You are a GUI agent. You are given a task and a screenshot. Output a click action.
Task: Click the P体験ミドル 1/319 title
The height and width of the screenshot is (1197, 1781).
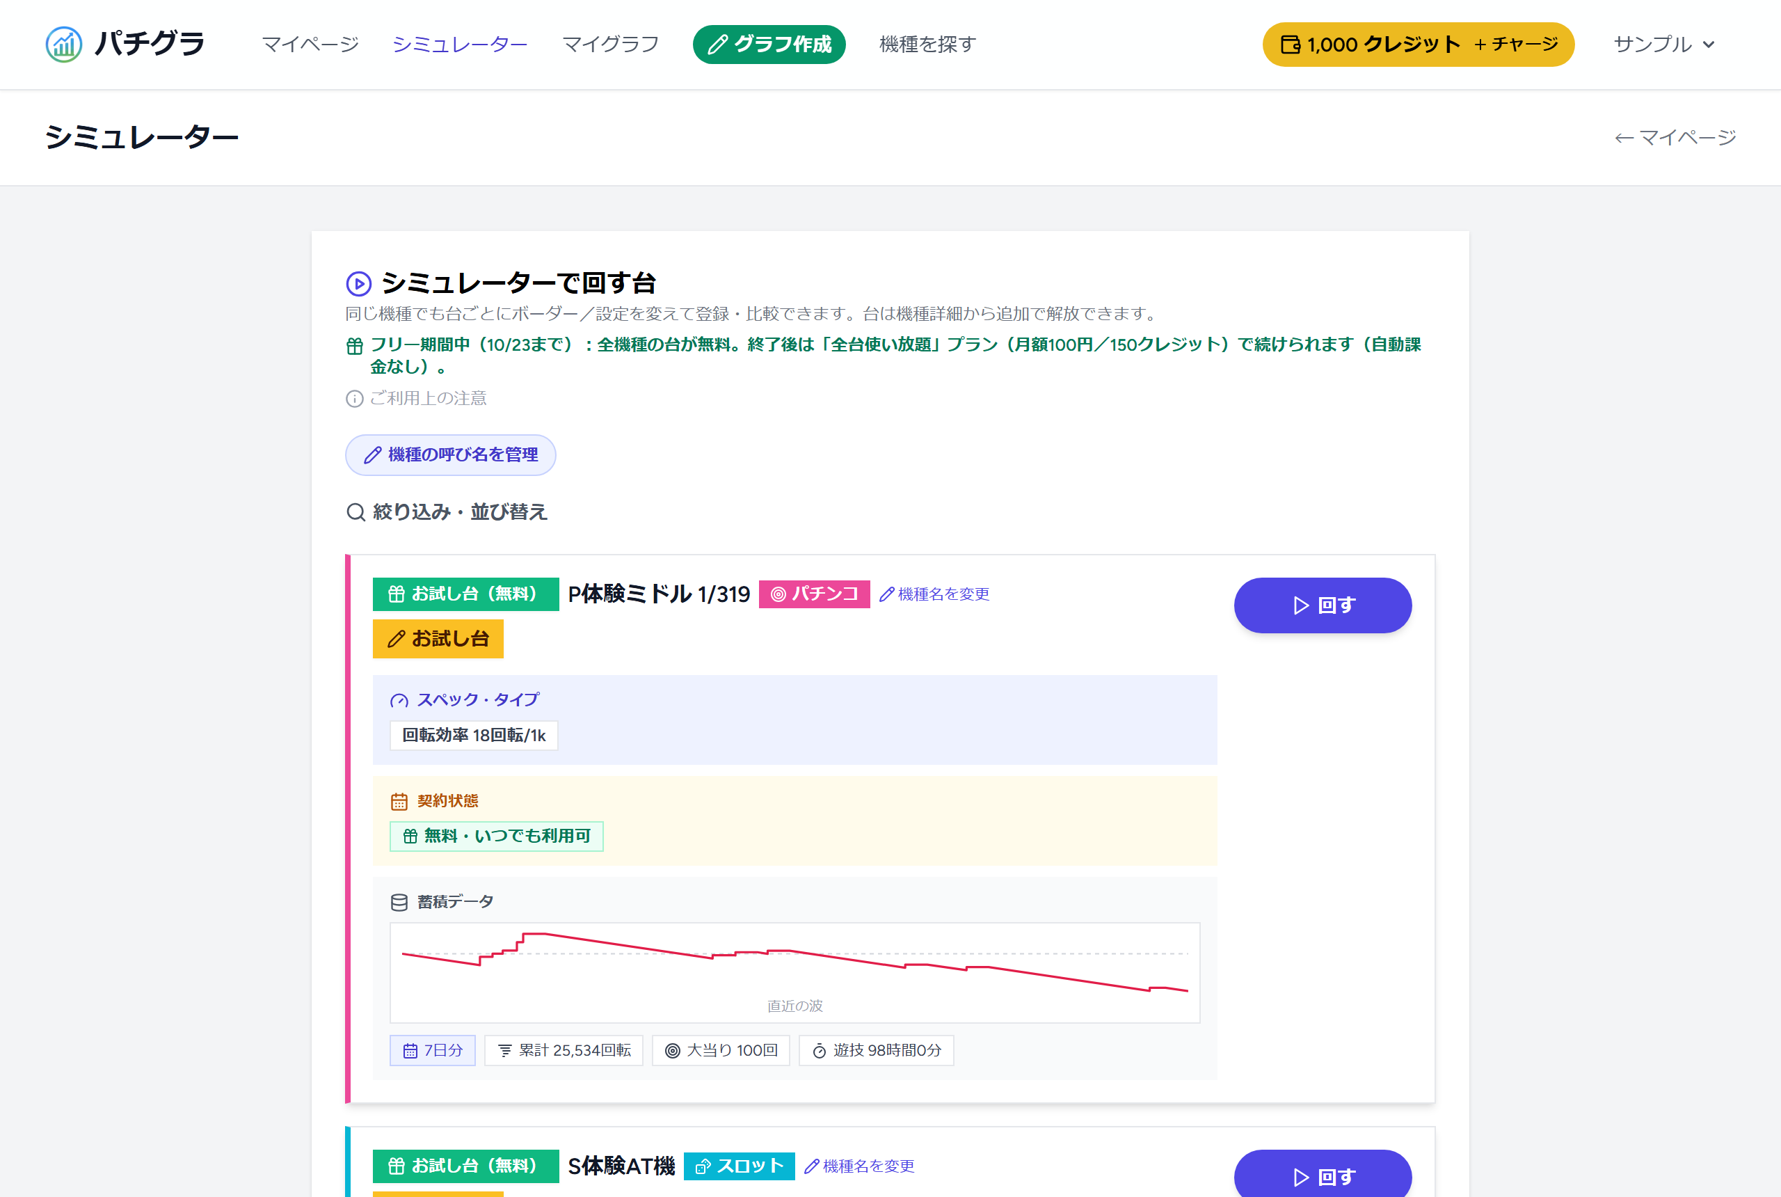click(660, 594)
